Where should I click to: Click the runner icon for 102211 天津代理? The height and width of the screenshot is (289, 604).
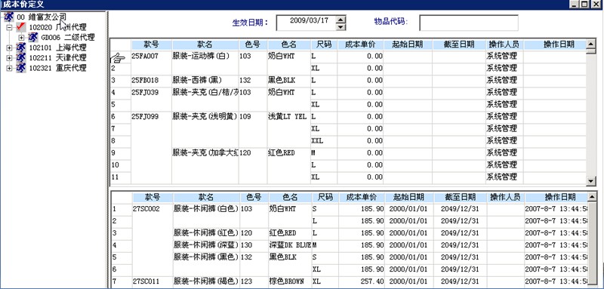(x=21, y=57)
